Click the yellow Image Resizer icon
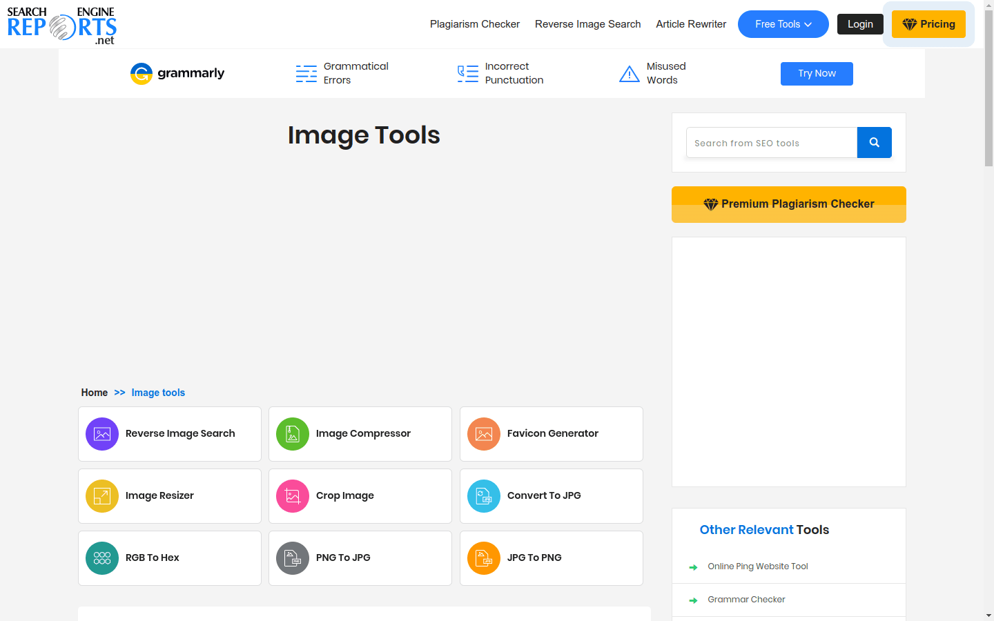The width and height of the screenshot is (994, 621). (102, 496)
